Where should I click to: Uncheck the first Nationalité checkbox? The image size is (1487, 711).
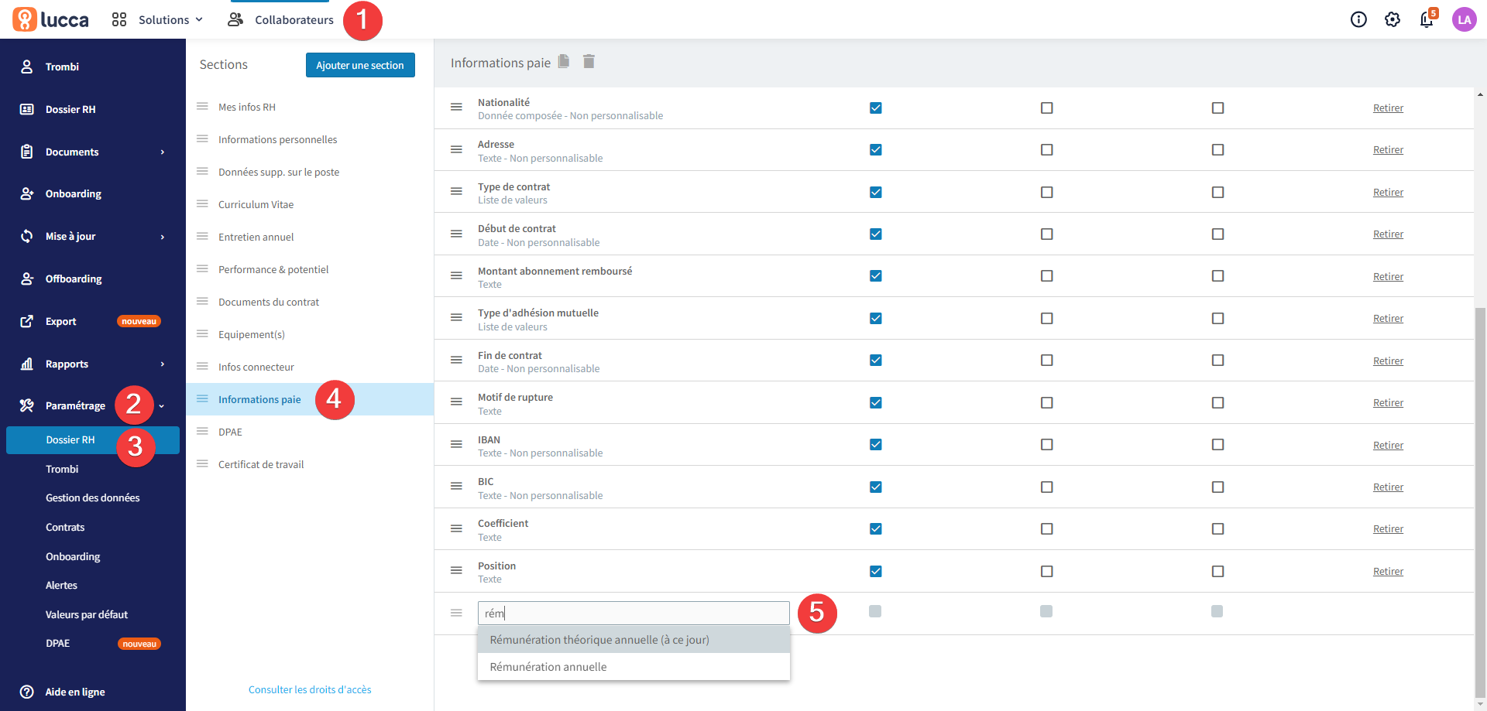875,108
